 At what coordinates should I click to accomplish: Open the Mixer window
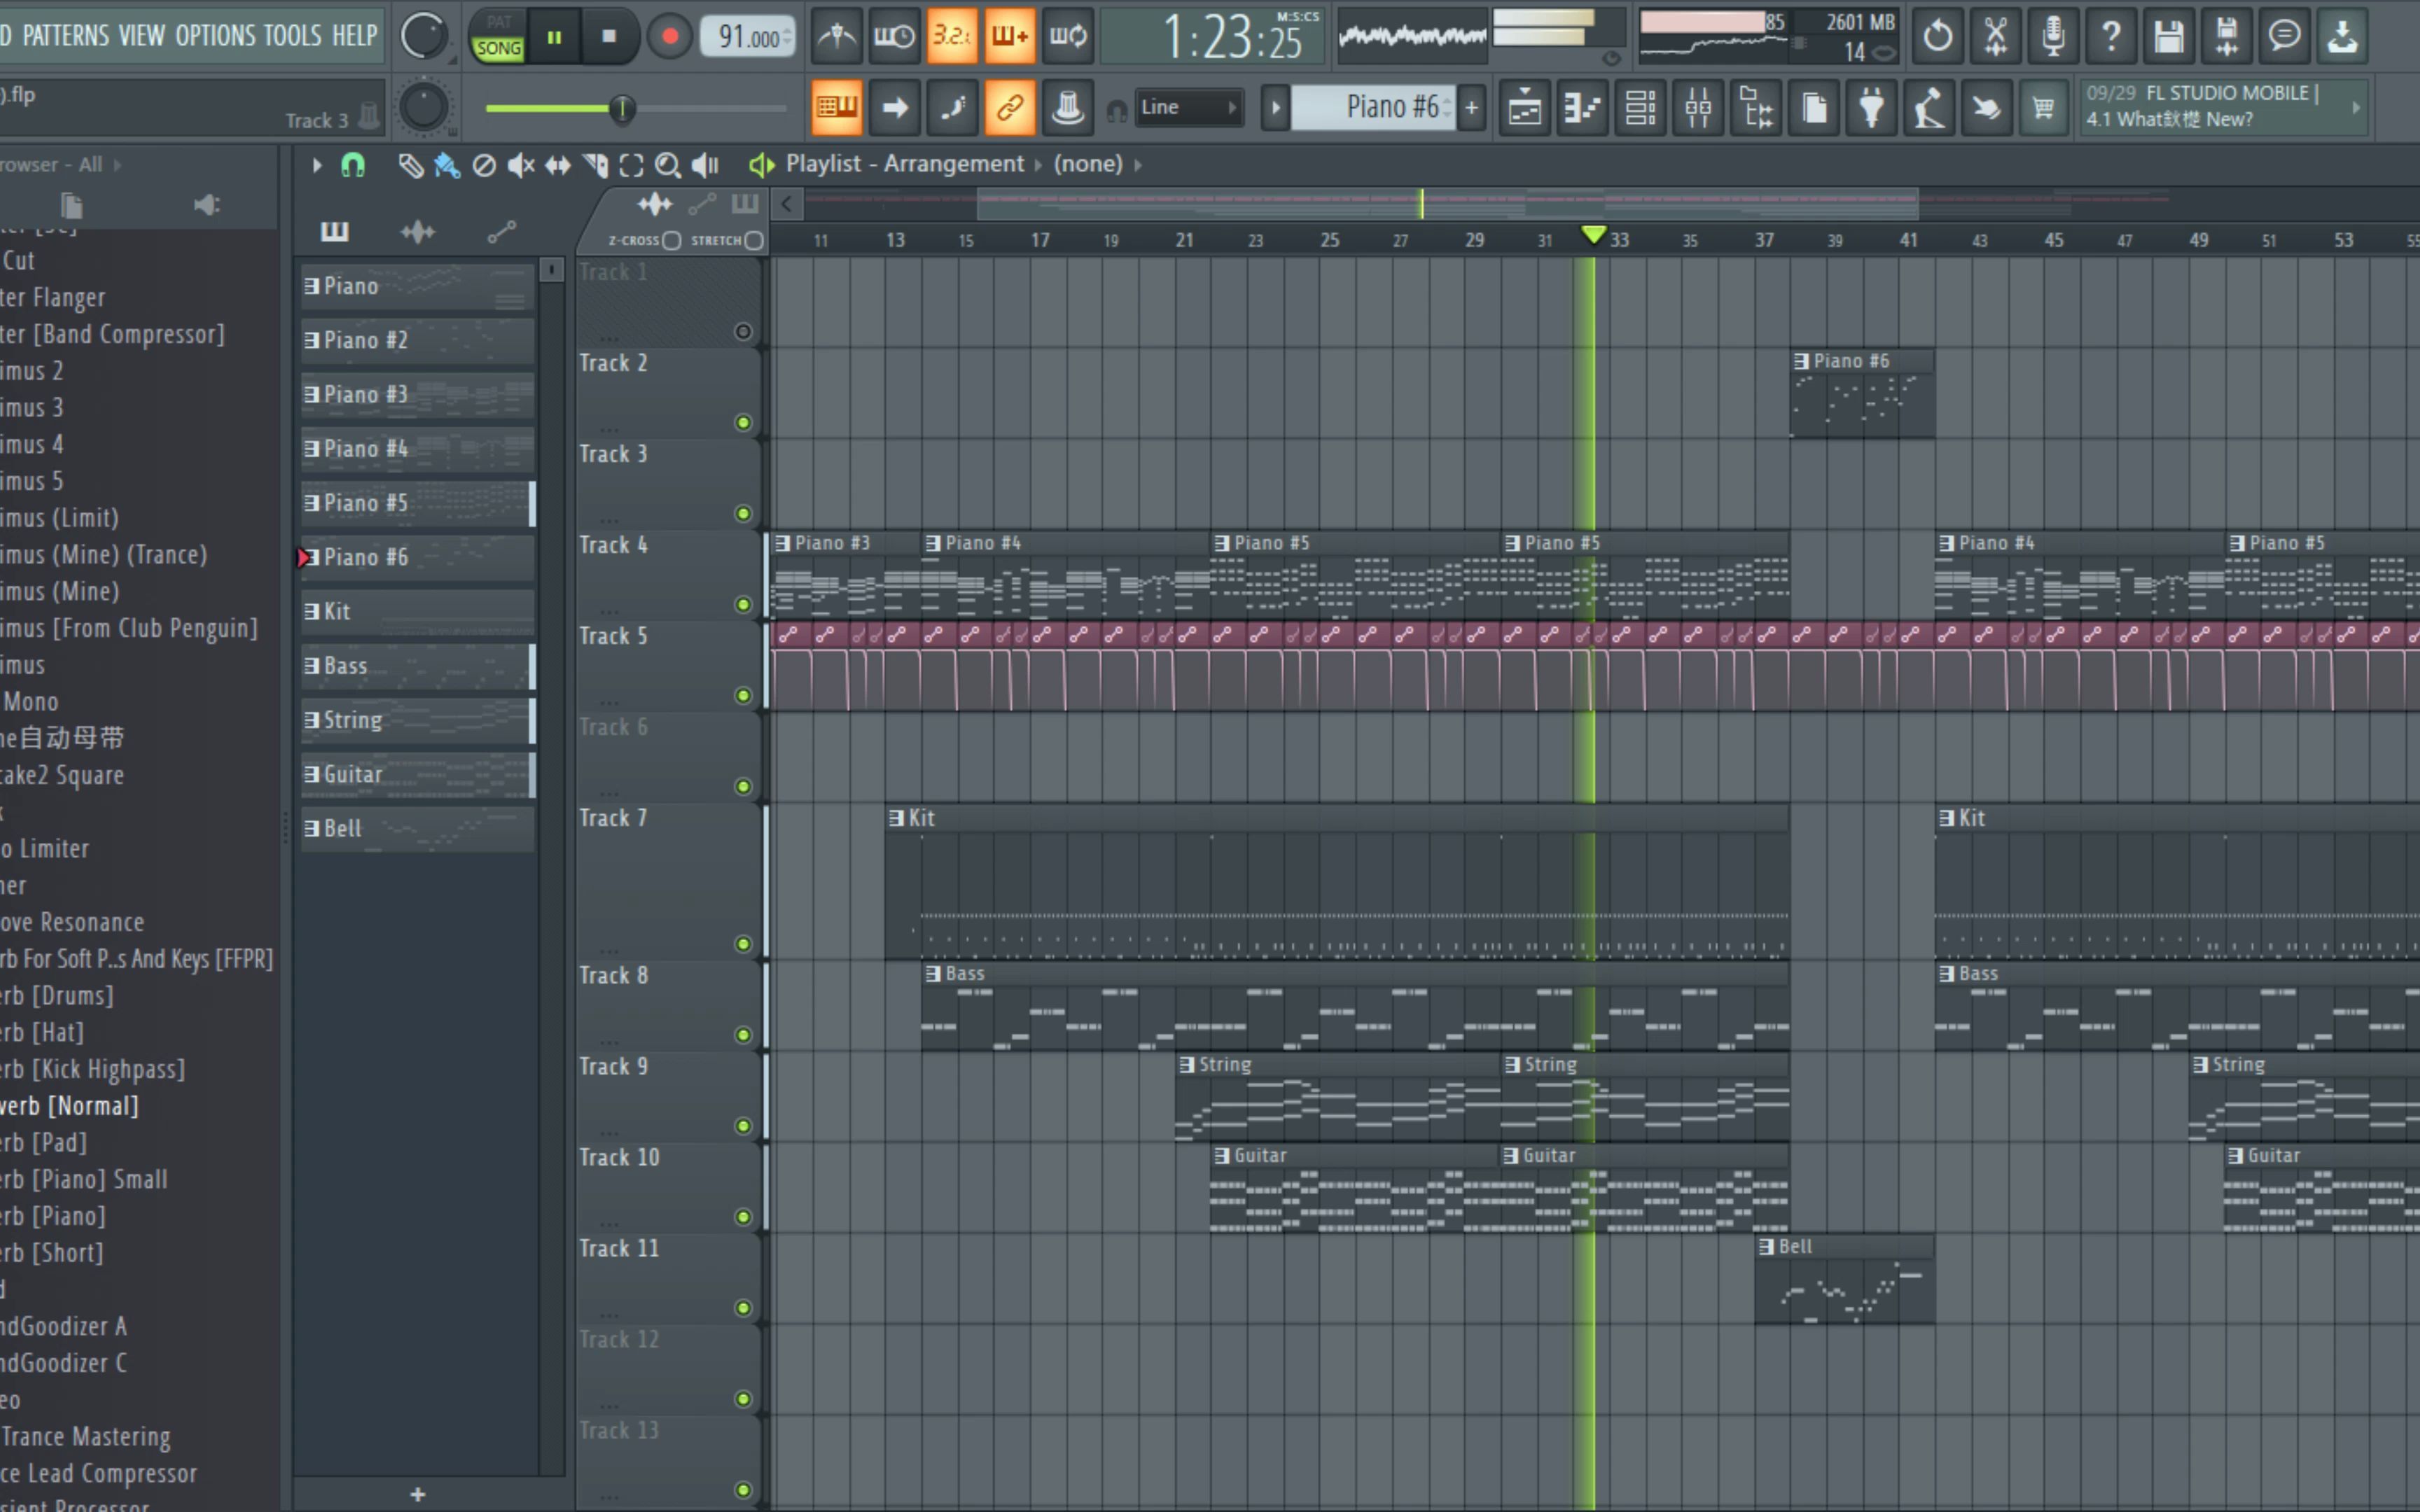[1698, 107]
